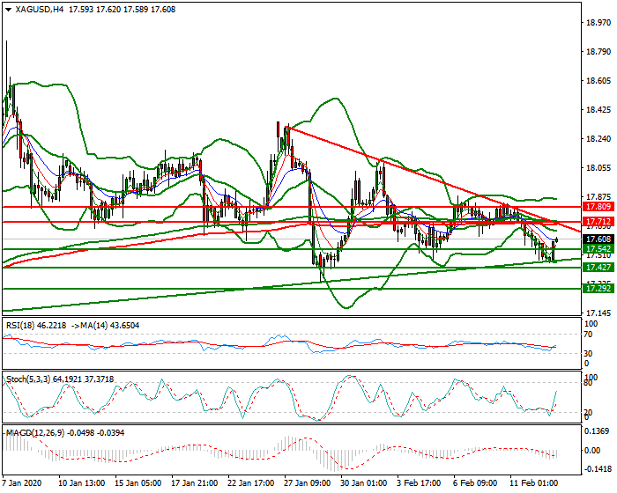The height and width of the screenshot is (493, 617).
Task: Select the 18.055 price scale value
Action: pyautogui.click(x=598, y=168)
